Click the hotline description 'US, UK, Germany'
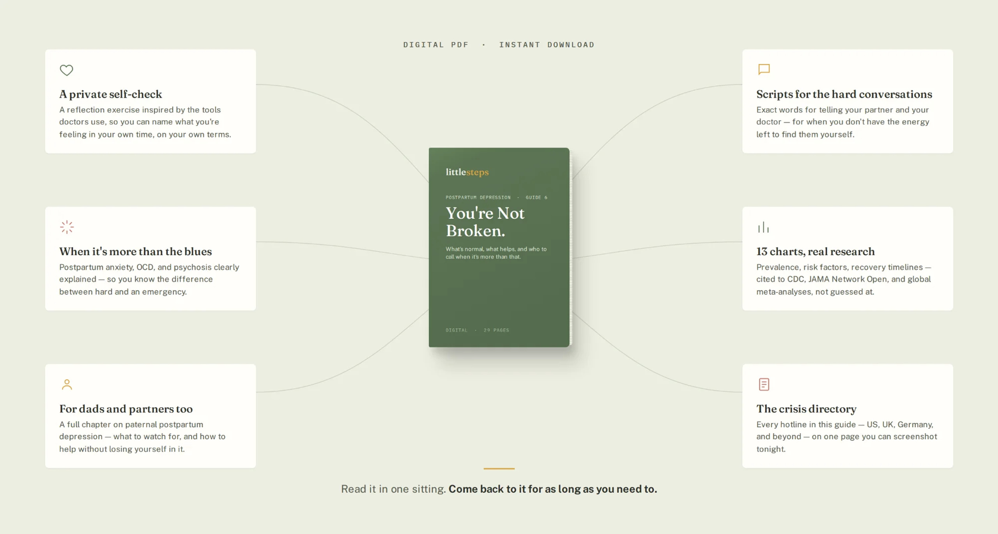 pos(847,437)
